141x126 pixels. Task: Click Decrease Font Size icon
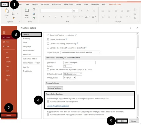click(x=88, y=11)
